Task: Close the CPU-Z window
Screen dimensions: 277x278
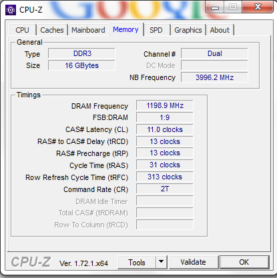Action: pyautogui.click(x=258, y=7)
